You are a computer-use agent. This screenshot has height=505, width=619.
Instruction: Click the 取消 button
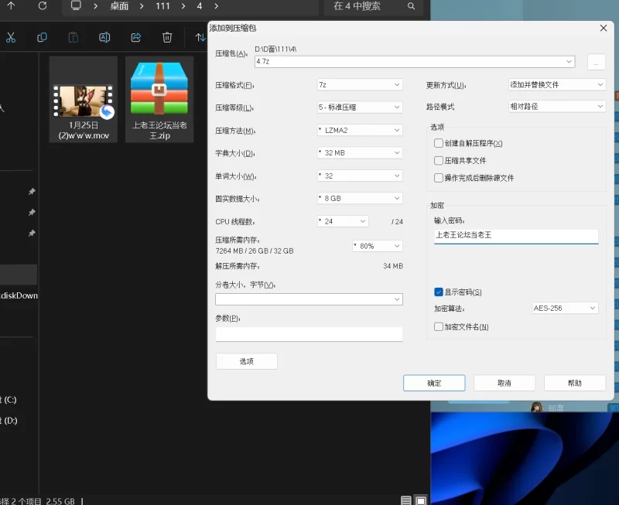(x=504, y=383)
